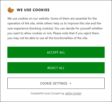Click the words 'essential for the' in the first line

pyautogui.click(x=86, y=19)
